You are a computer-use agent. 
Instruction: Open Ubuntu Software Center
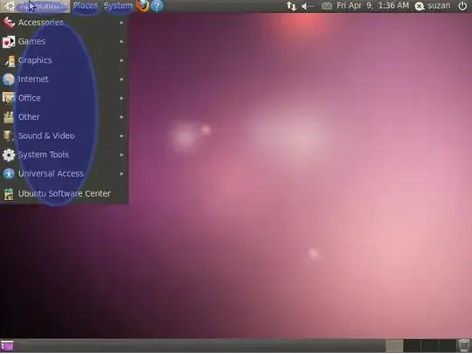pos(64,193)
